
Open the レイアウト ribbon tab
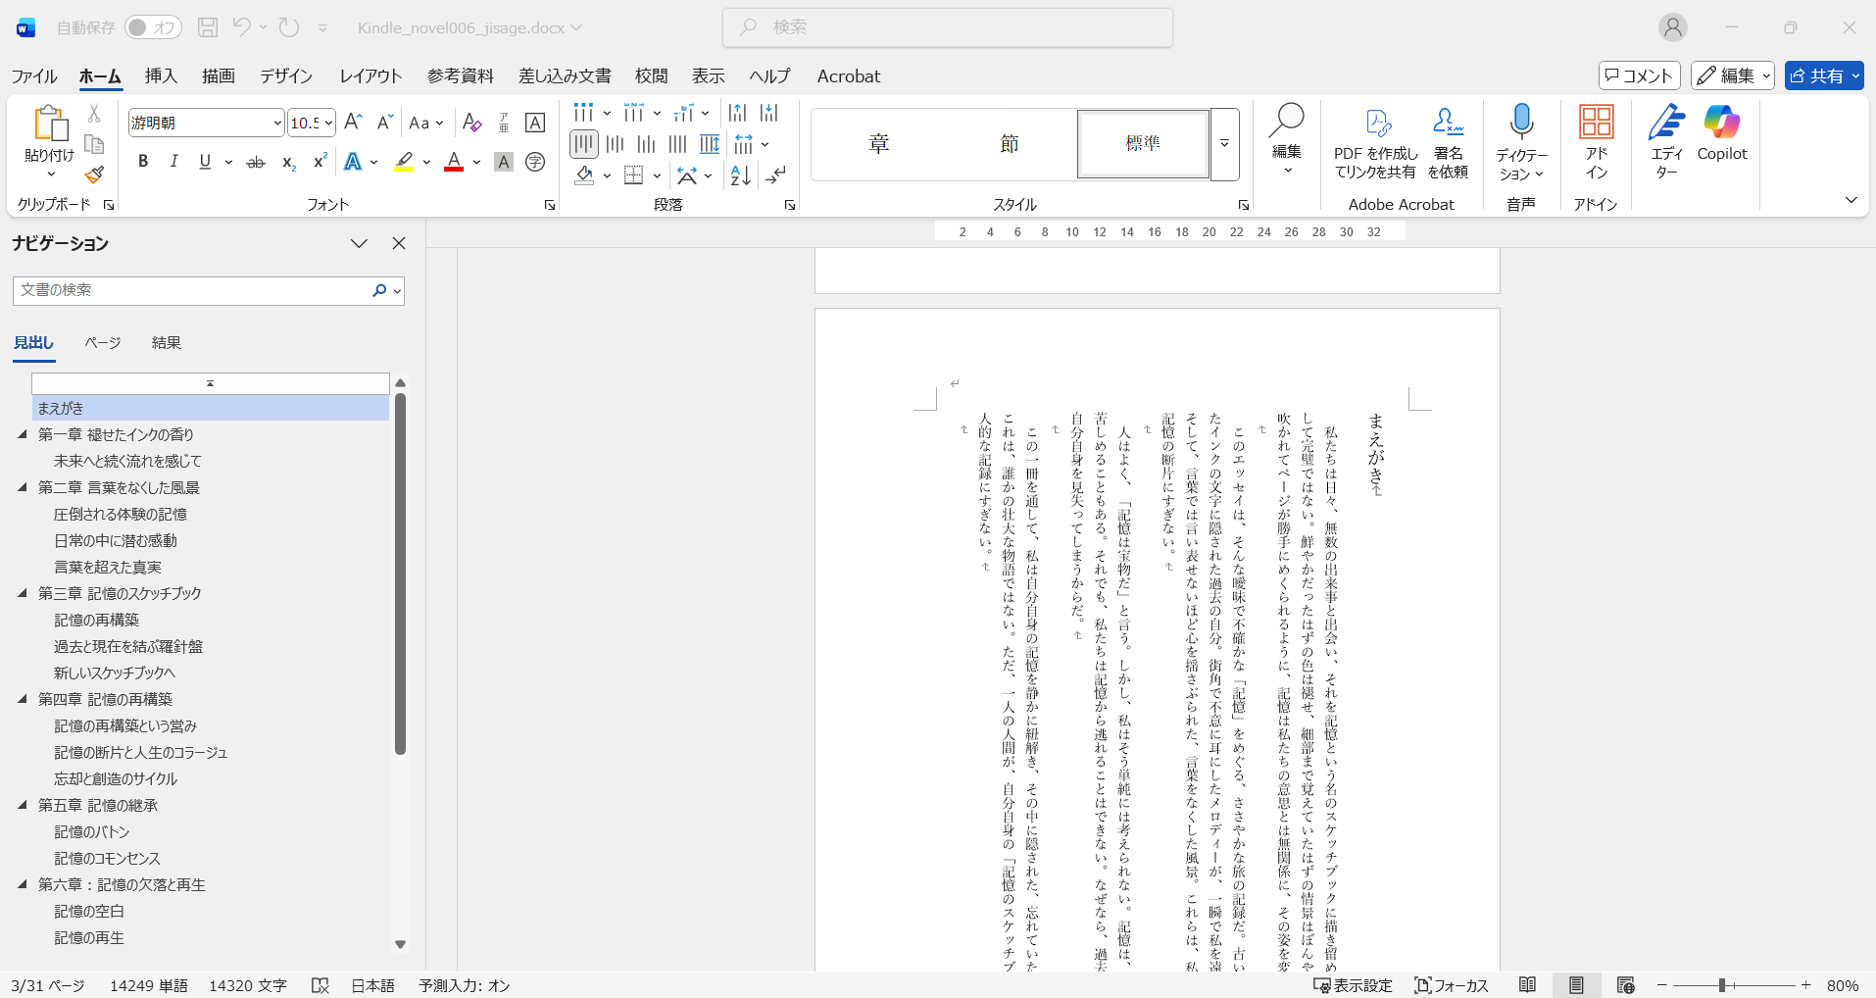click(370, 76)
